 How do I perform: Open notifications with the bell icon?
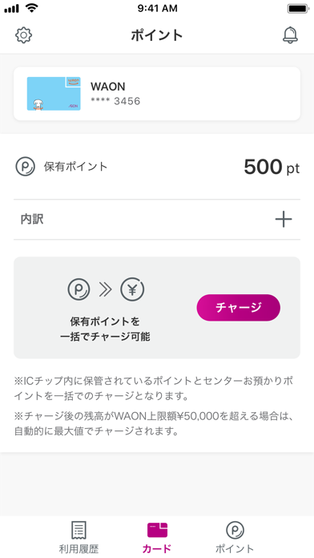[290, 35]
